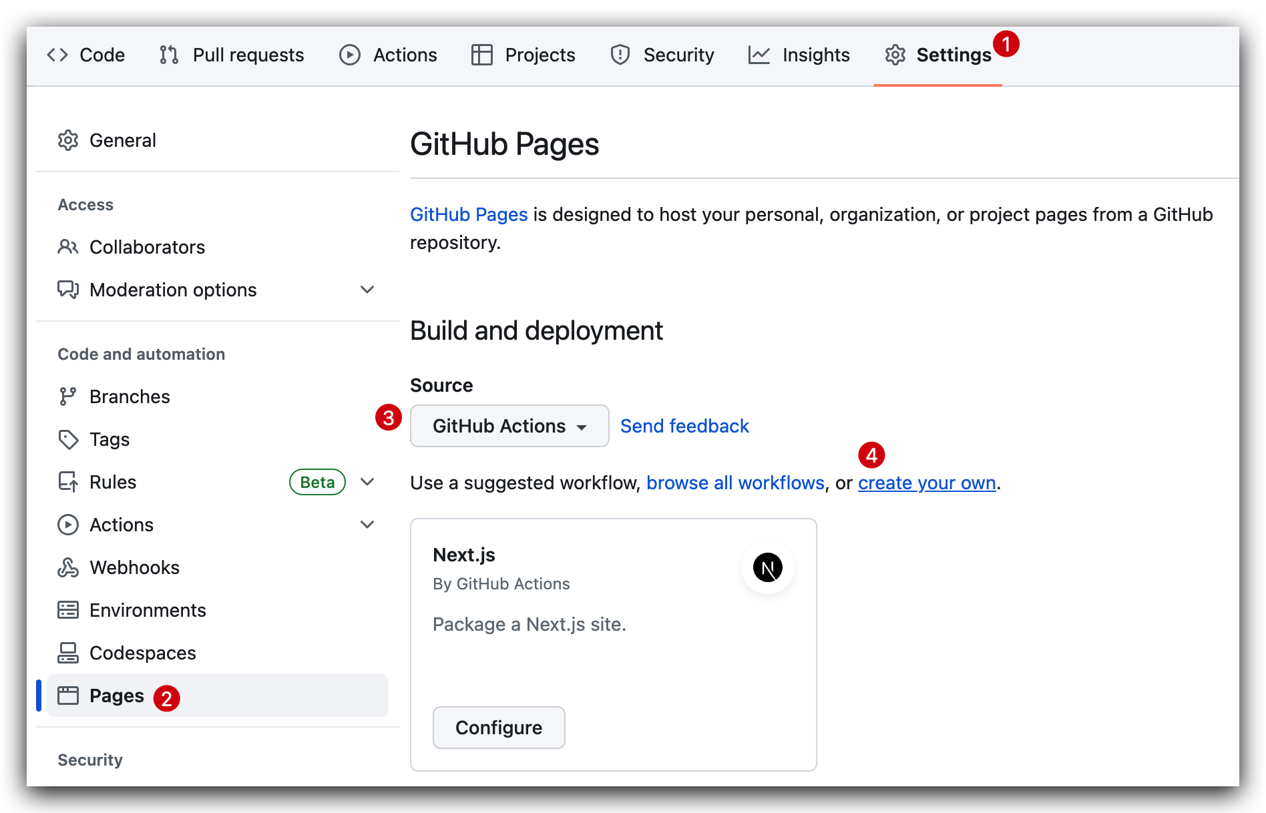Open the Insights tab
The image size is (1266, 813).
pyautogui.click(x=799, y=55)
